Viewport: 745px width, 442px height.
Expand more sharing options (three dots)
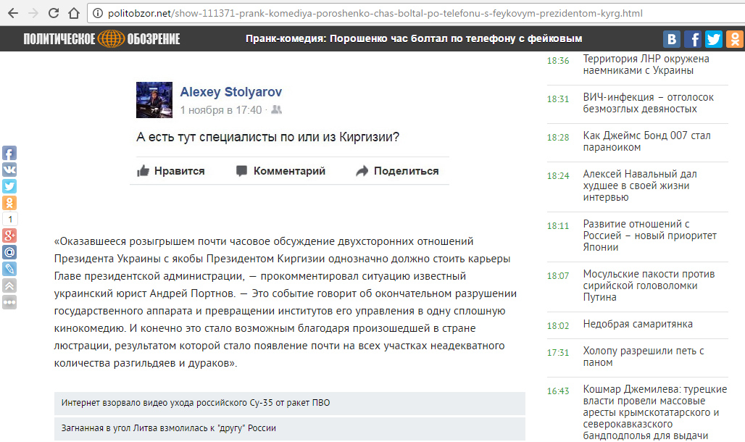point(9,302)
